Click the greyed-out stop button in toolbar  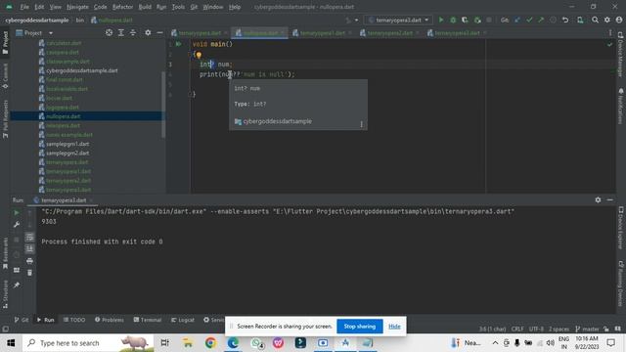(x=489, y=20)
